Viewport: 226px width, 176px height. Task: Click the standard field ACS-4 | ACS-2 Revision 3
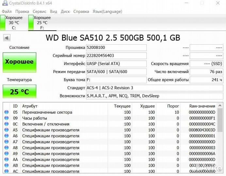[x=155, y=88]
